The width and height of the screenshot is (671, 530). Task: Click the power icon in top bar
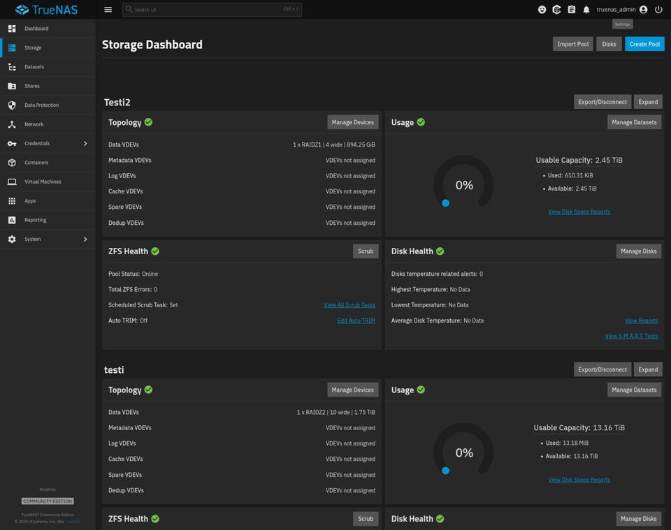(x=658, y=10)
